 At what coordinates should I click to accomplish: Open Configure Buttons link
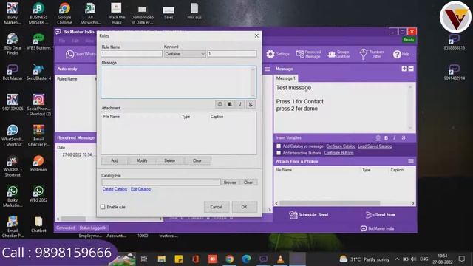click(x=338, y=153)
